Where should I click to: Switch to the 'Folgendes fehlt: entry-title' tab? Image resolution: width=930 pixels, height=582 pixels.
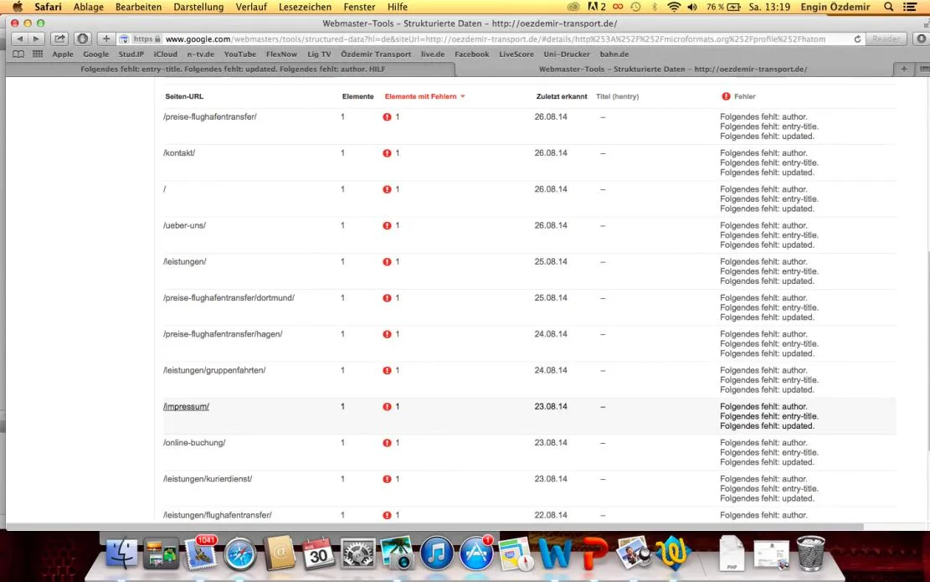pos(233,69)
